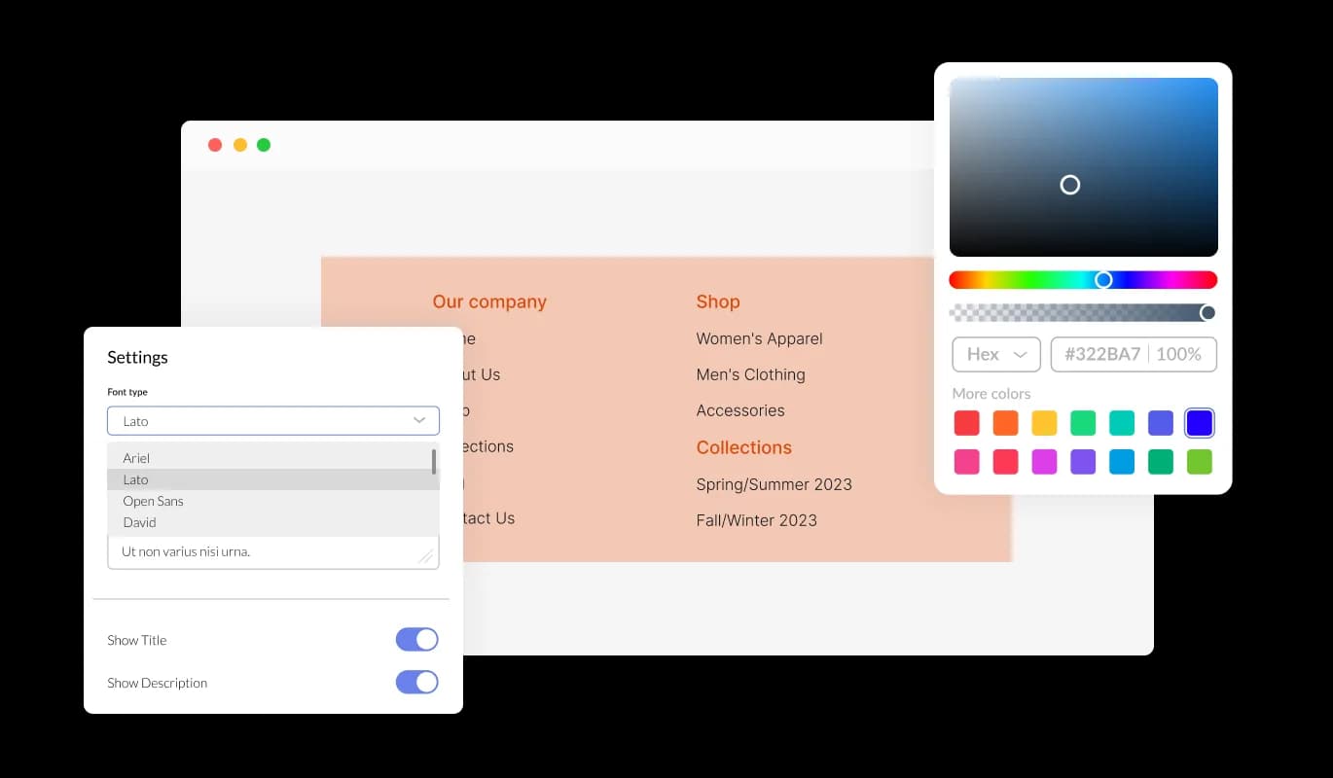Pick the red swatch under More colors
1333x778 pixels.
(x=966, y=422)
